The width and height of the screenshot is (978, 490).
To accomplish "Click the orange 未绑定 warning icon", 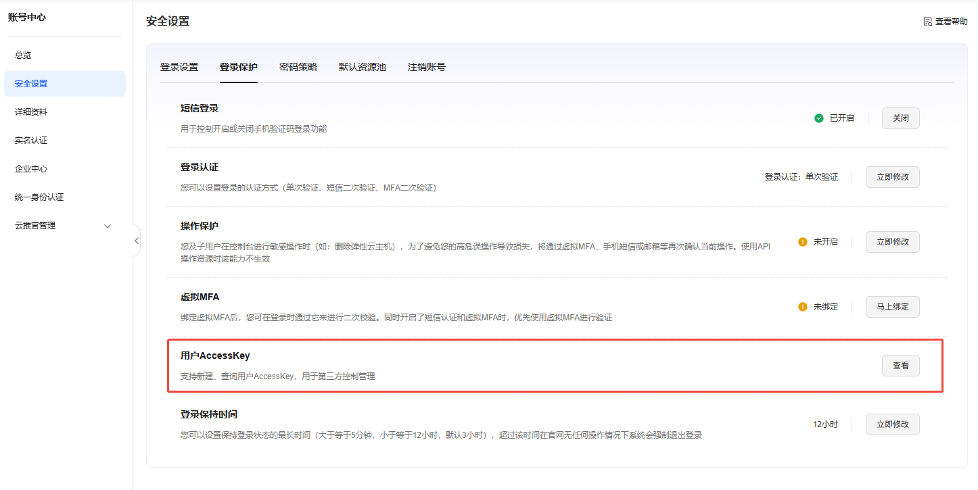I will click(803, 307).
